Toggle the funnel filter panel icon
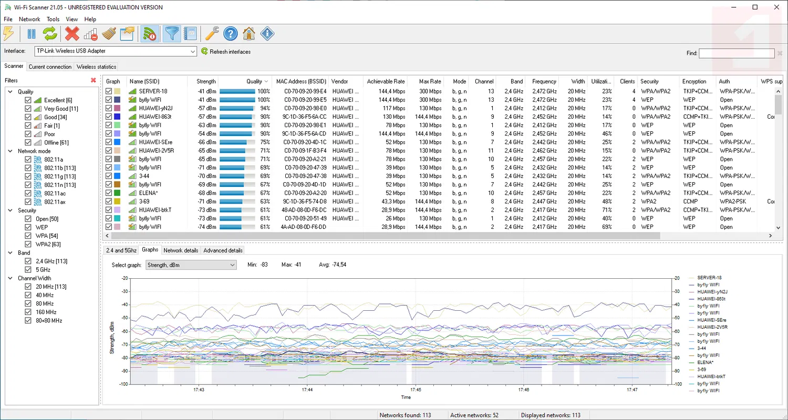The width and height of the screenshot is (788, 420). click(x=172, y=34)
